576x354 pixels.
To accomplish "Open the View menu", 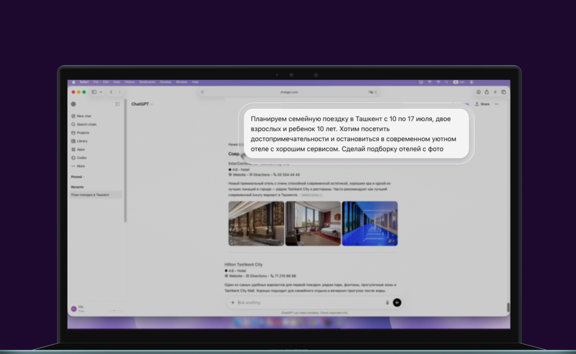I will (x=117, y=82).
